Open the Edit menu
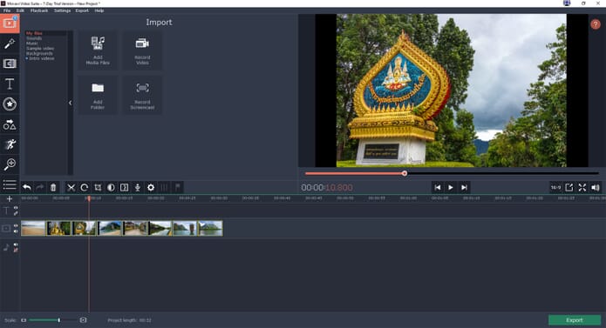The image size is (606, 328). click(20, 10)
